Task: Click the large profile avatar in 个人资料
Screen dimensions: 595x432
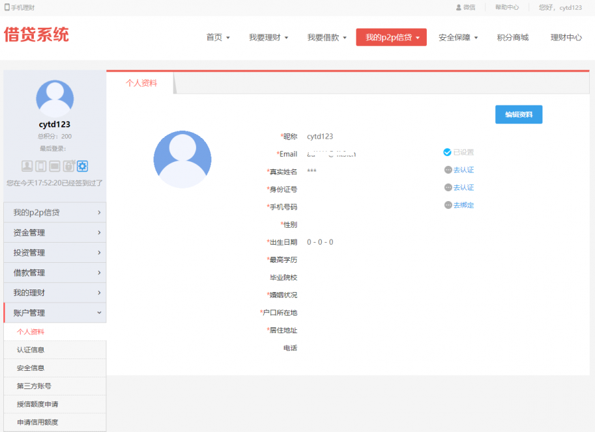Action: coord(182,159)
